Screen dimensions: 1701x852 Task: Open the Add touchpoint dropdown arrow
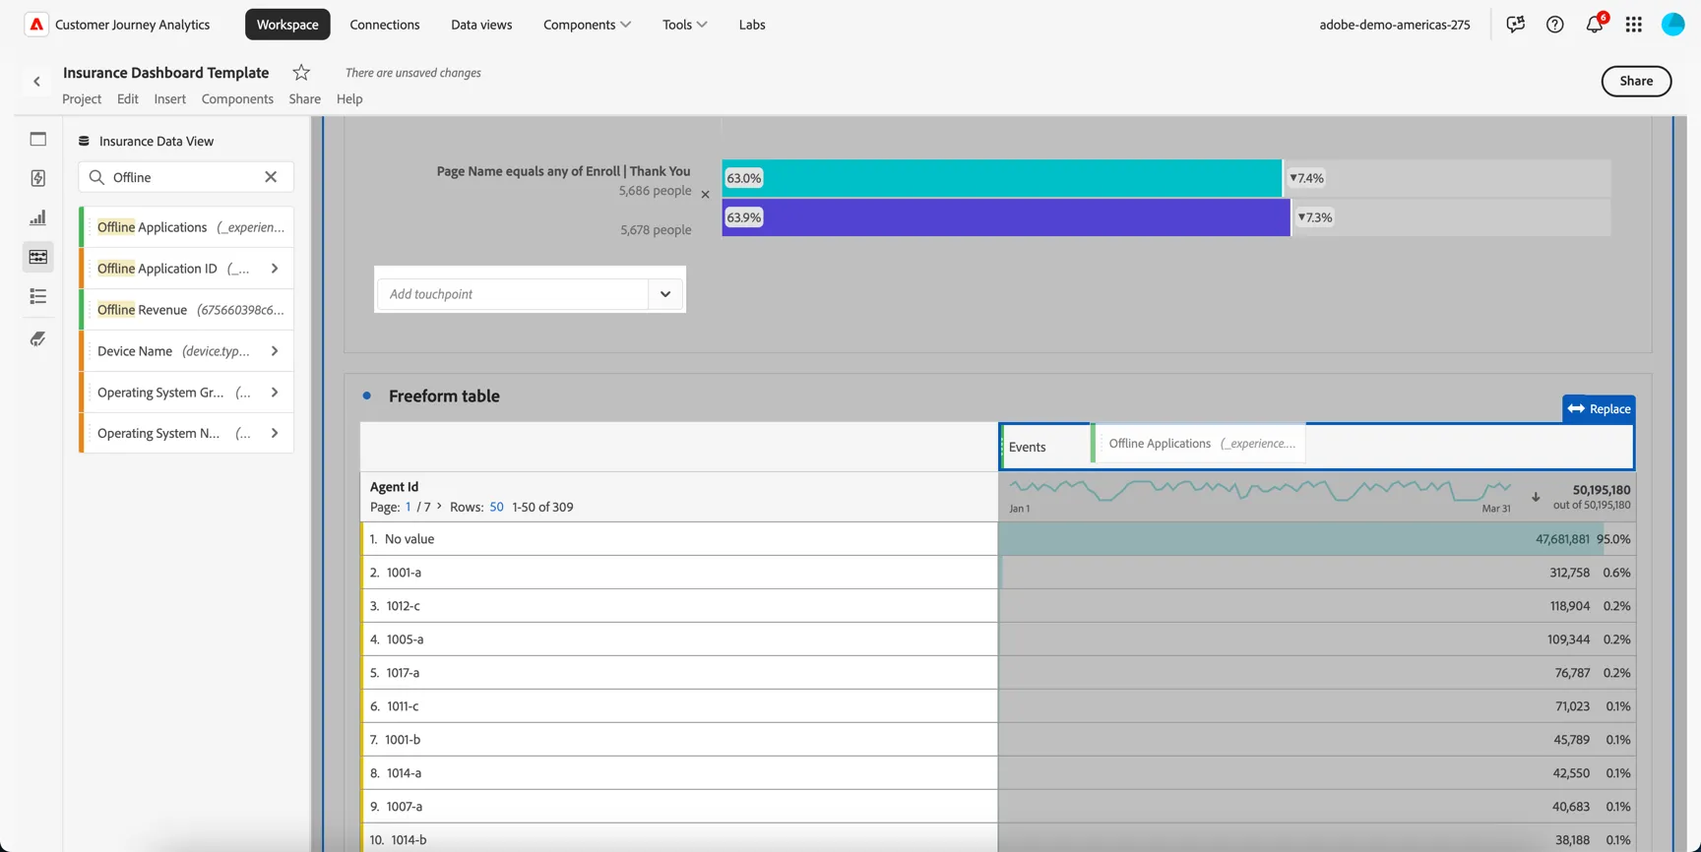pyautogui.click(x=665, y=294)
